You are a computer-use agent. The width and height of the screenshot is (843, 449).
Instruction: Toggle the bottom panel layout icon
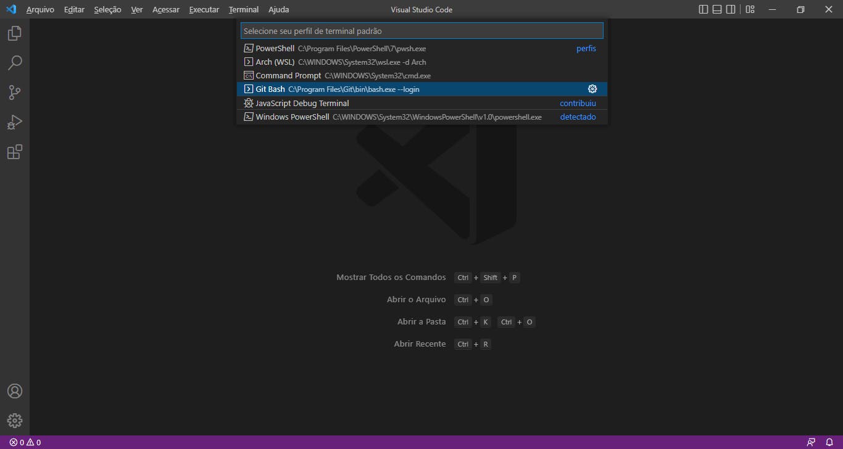717,9
